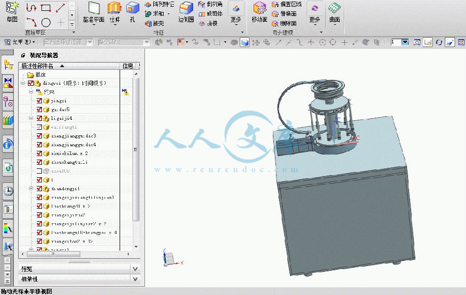Toggle the zhuichilun x 2 checkbox
Image resolution: width=466 pixels, height=295 pixels.
39,153
